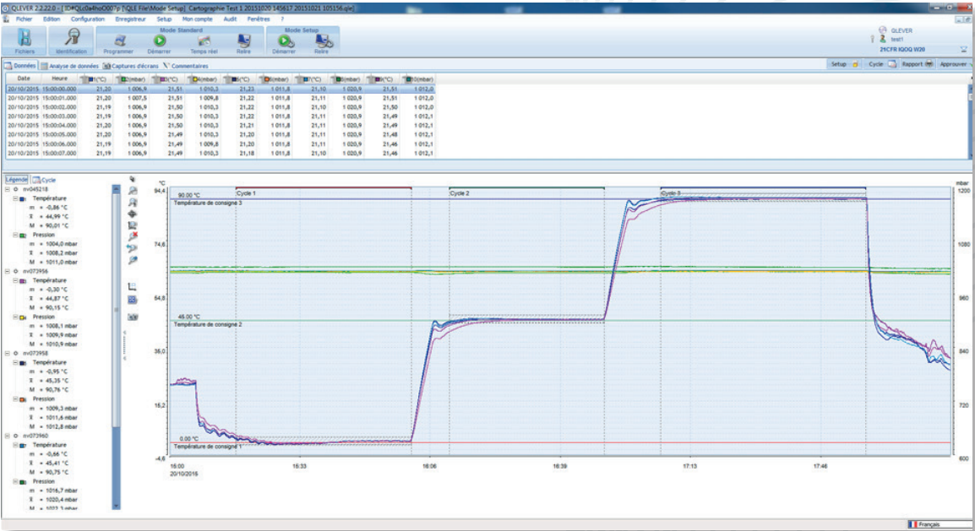Screen dimensions: 975x531
Task: Click the mv045218 Pression color swatch
Action: tap(23, 235)
